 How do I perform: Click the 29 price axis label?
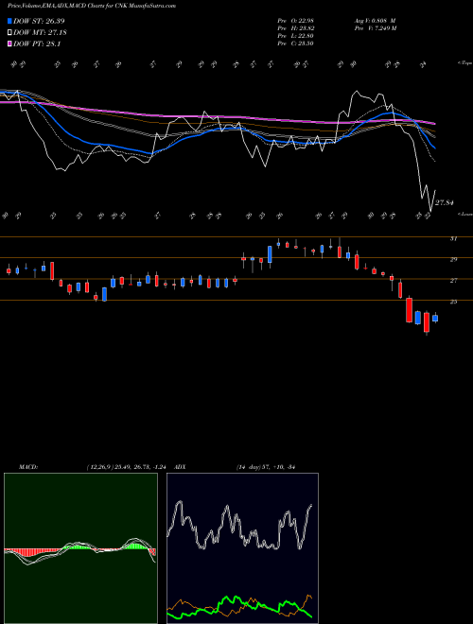click(453, 259)
